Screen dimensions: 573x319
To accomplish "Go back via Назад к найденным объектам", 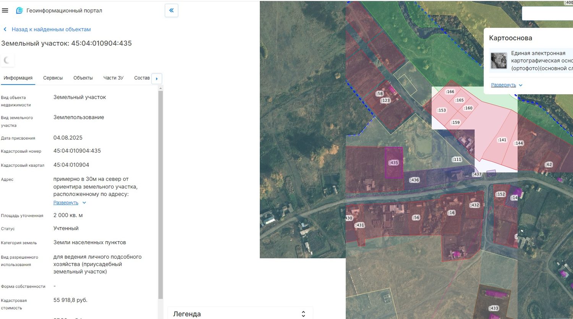I will click(51, 29).
